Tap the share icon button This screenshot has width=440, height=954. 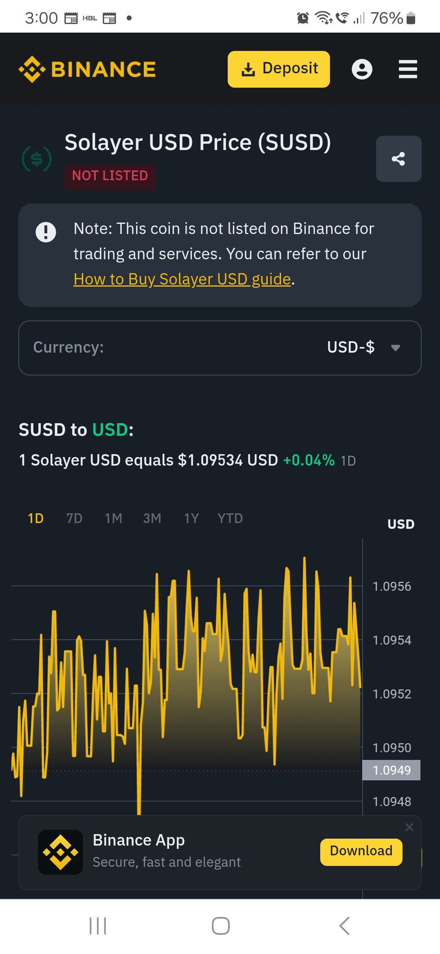398,159
